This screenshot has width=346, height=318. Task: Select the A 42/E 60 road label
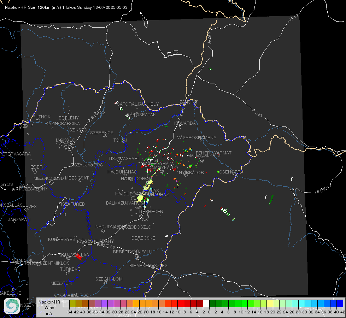pos(106,246)
